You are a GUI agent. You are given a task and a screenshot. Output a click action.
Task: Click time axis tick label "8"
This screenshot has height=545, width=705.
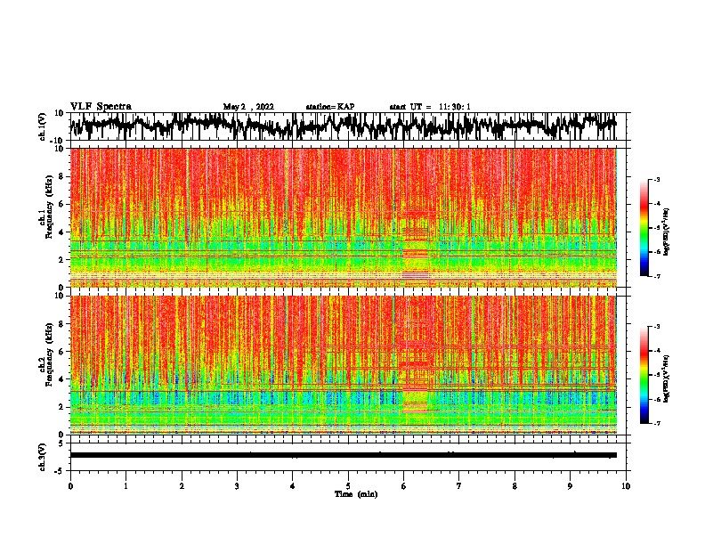coord(515,486)
